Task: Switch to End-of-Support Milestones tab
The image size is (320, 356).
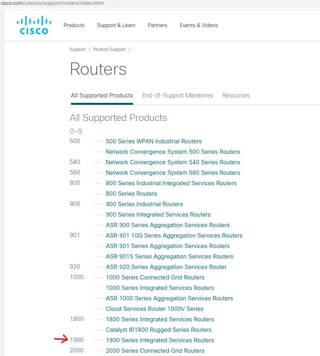Action: coord(177,95)
